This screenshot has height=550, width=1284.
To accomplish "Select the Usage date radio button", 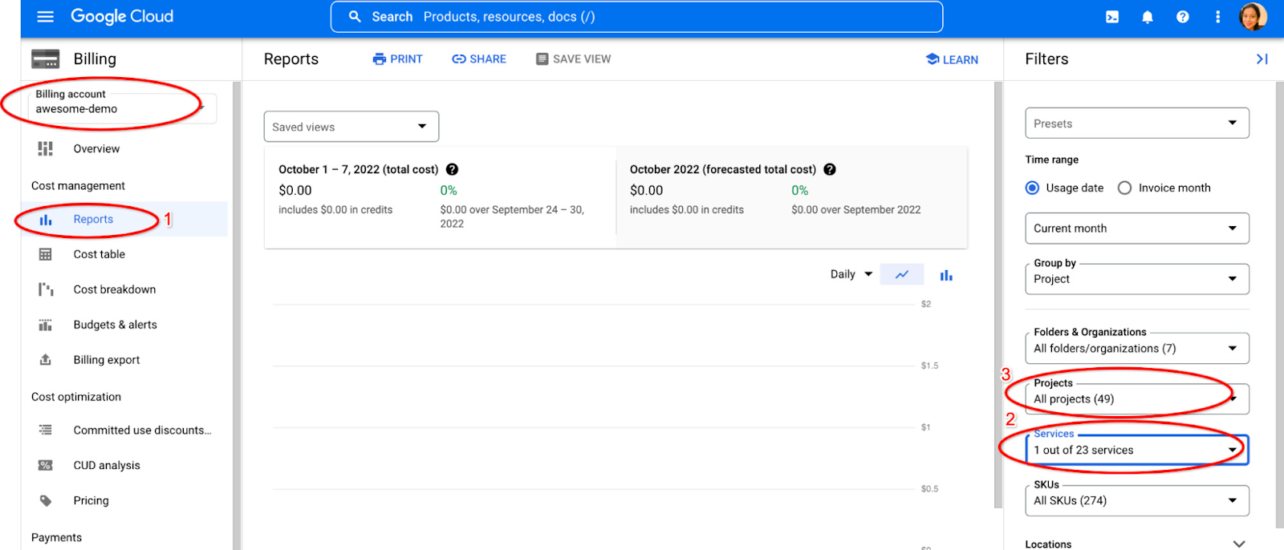I will click(x=1033, y=188).
